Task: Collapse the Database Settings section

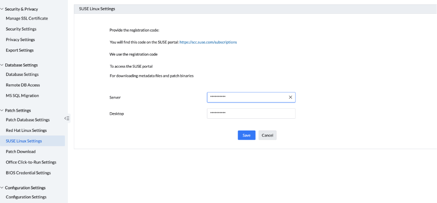Action: tap(2, 65)
